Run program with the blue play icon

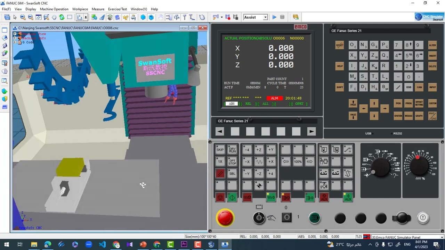click(x=274, y=17)
